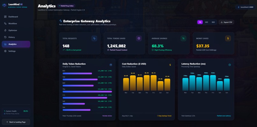Screen dimensions: 257x127
Task: Click the LeanMind AI logo icon
Action: pyautogui.click(x=4, y=5)
